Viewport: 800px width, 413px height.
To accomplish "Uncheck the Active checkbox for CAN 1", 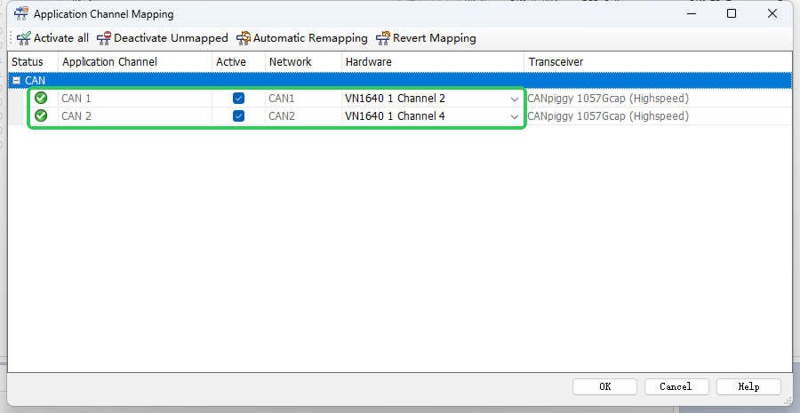I will pos(238,98).
